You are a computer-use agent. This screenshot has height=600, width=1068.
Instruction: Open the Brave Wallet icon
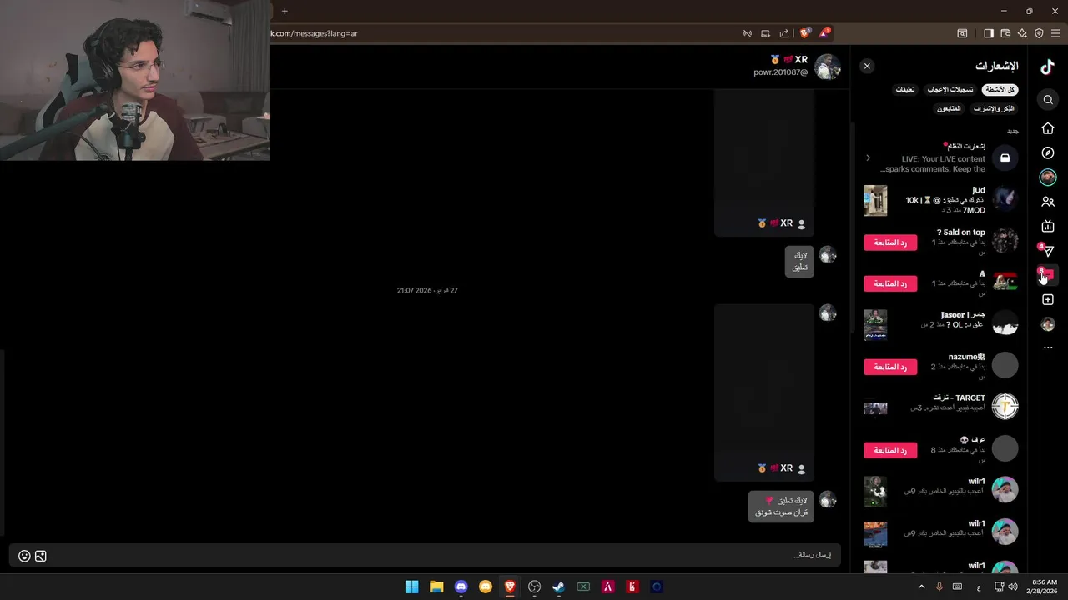(1005, 33)
